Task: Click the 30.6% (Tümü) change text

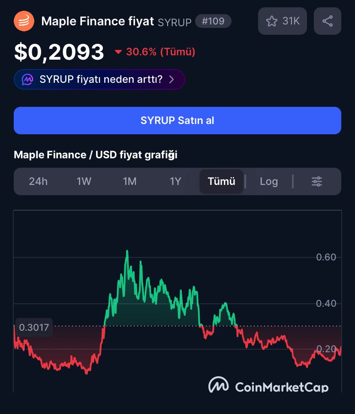Action: 160,52
